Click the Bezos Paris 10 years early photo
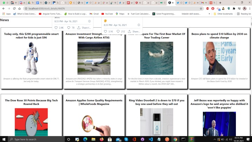 click(x=219, y=58)
